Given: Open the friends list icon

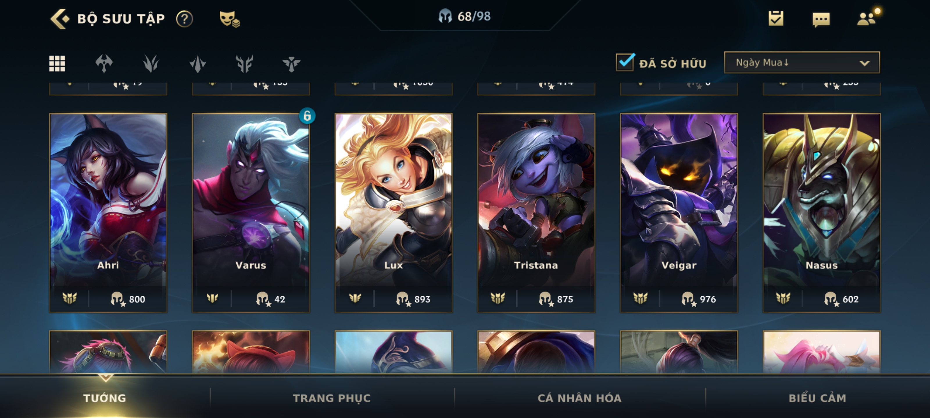Looking at the screenshot, I should tap(867, 18).
